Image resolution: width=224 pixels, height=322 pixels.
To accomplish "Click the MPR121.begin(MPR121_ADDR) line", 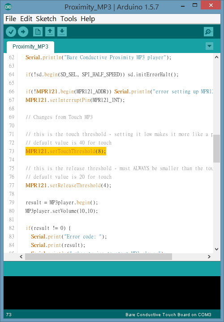I will [119, 91].
